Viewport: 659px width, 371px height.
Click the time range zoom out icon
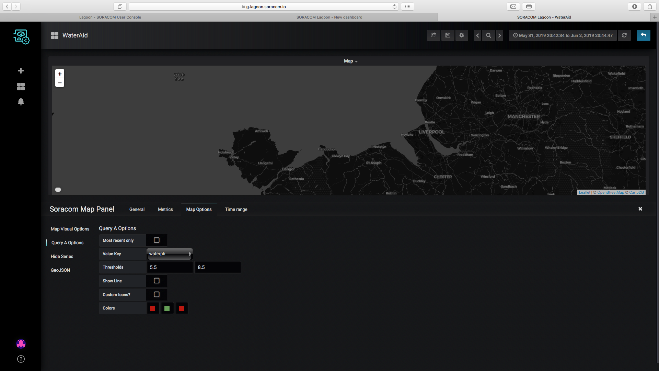(488, 35)
